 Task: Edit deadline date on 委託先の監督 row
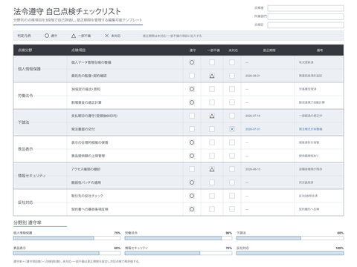253,76
